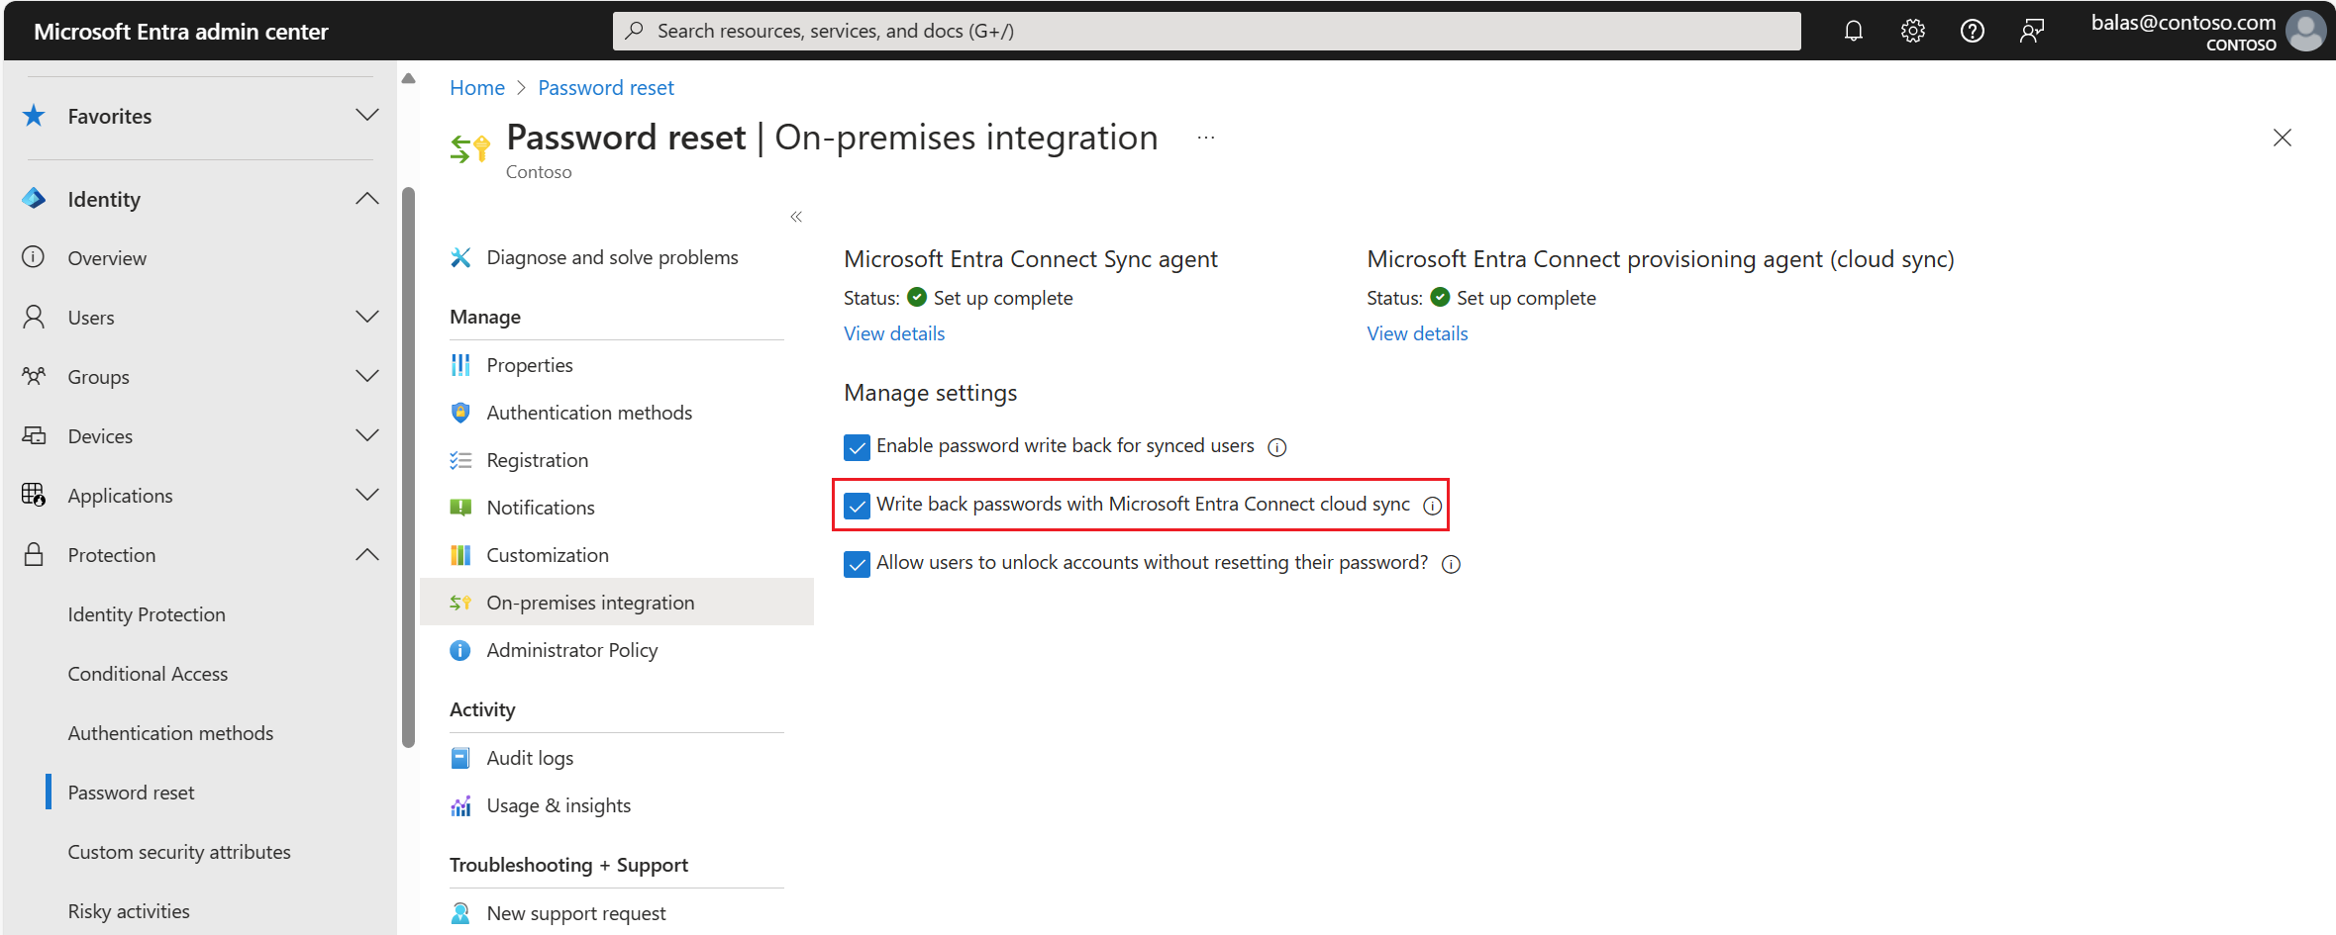Open the settings gear icon
This screenshot has height=935, width=2336.
1912,32
